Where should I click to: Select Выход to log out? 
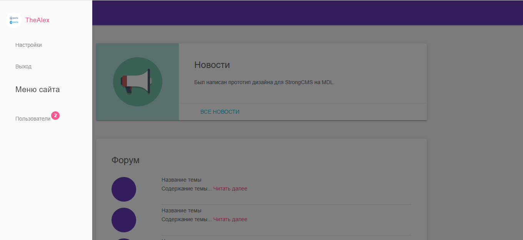(23, 66)
